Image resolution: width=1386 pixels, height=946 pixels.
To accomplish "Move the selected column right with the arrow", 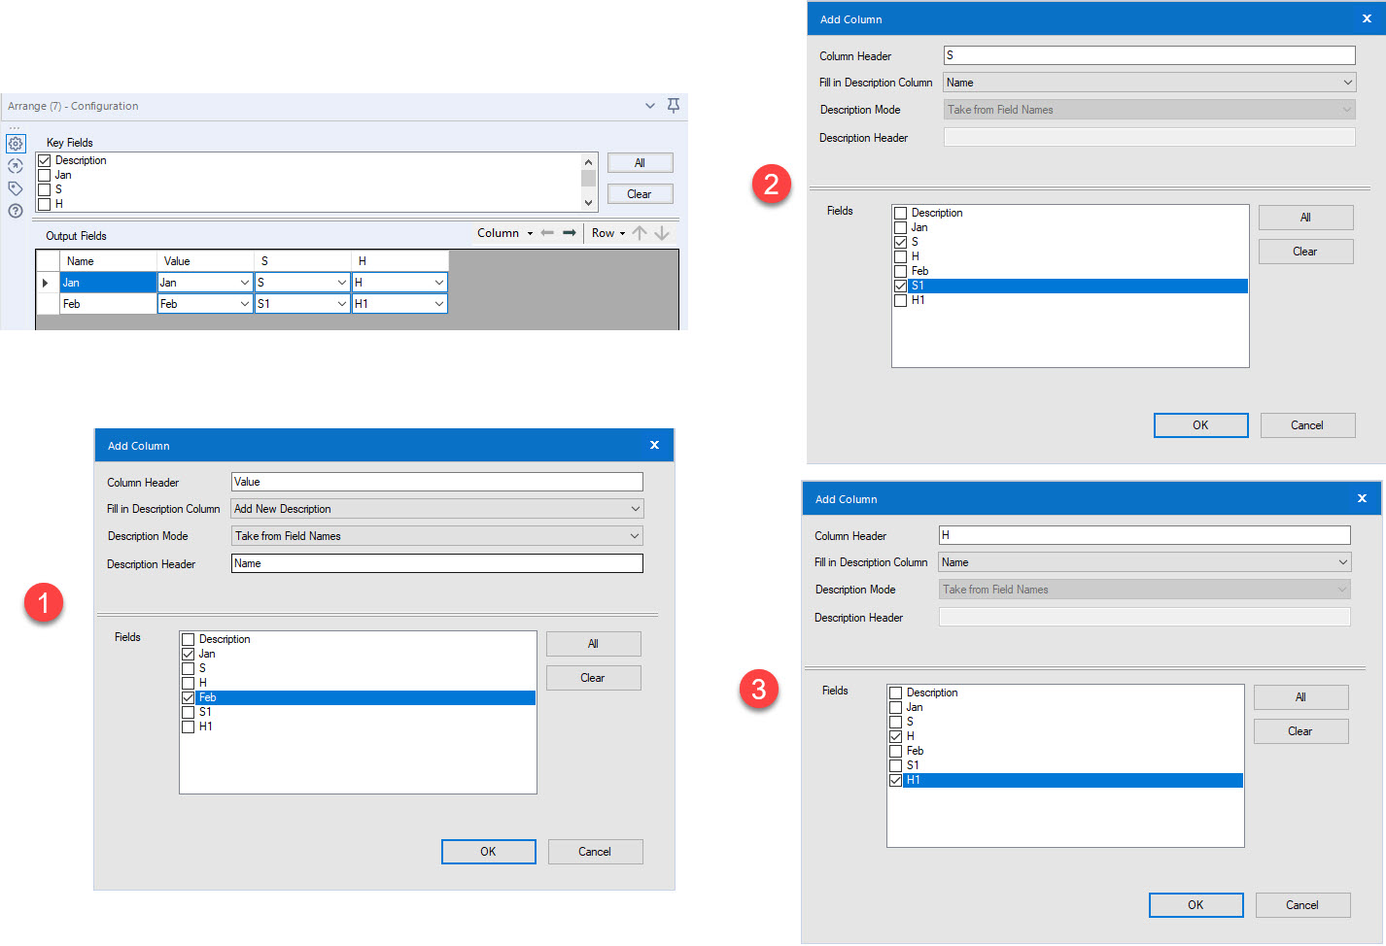I will pos(569,232).
